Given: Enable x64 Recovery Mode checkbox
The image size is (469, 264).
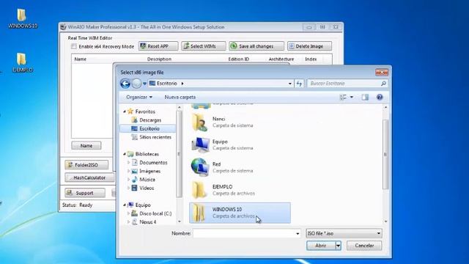Looking at the screenshot, I should click(x=74, y=46).
